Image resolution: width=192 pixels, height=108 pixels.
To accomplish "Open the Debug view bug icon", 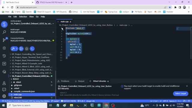I will (x=4, y=48).
